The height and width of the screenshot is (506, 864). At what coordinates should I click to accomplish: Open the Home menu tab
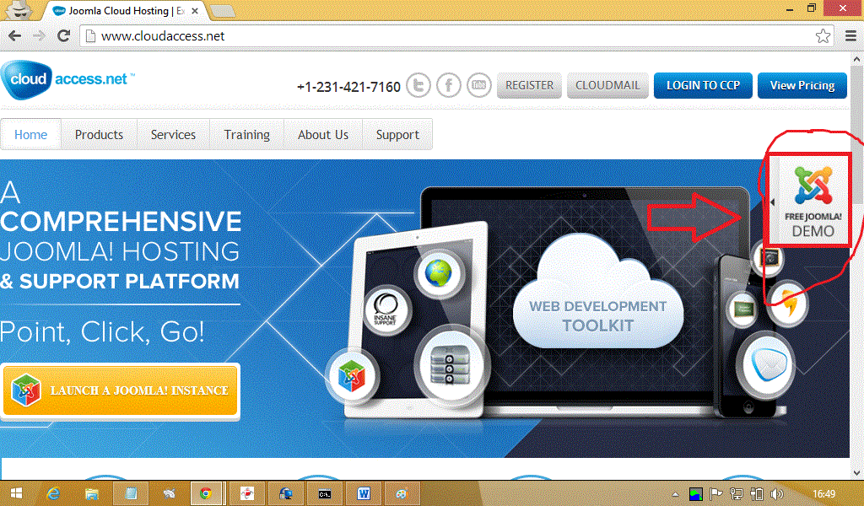[x=31, y=134]
